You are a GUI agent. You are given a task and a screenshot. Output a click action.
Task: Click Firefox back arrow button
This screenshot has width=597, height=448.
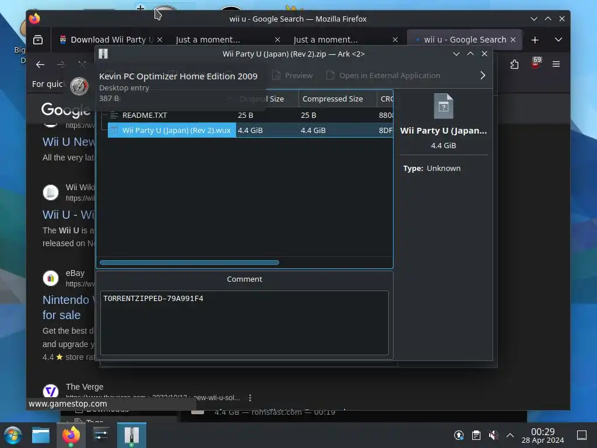(40, 64)
